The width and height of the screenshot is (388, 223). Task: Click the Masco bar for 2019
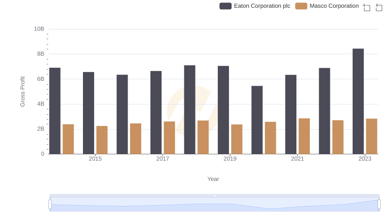[x=237, y=139]
